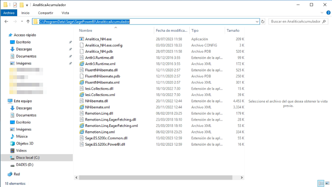Select the Iesi.Collections.dll file icon
Image resolution: width=332 pixels, height=187 pixels.
[x=82, y=88]
